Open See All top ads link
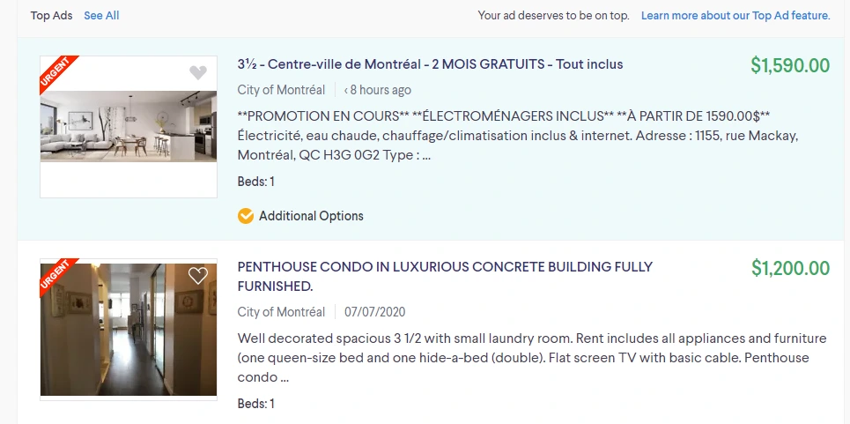This screenshot has width=850, height=424. (x=101, y=16)
